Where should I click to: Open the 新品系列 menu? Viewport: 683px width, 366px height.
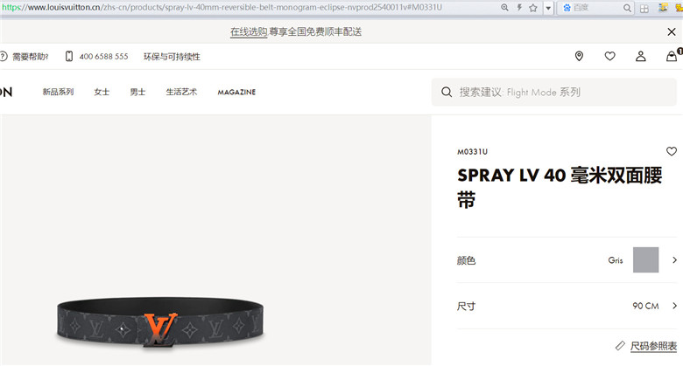[58, 92]
